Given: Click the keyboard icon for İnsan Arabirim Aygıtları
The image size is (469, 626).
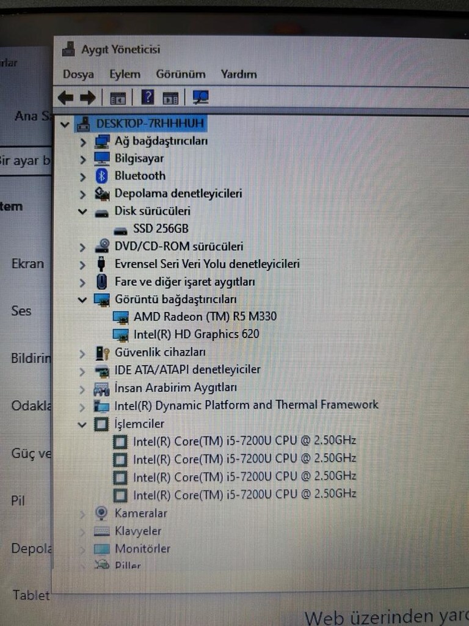Looking at the screenshot, I should coord(101,388).
